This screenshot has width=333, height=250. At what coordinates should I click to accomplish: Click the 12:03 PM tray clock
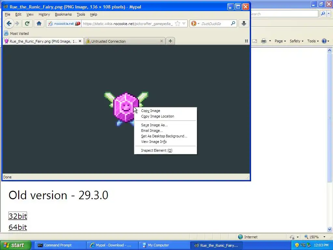point(321,245)
